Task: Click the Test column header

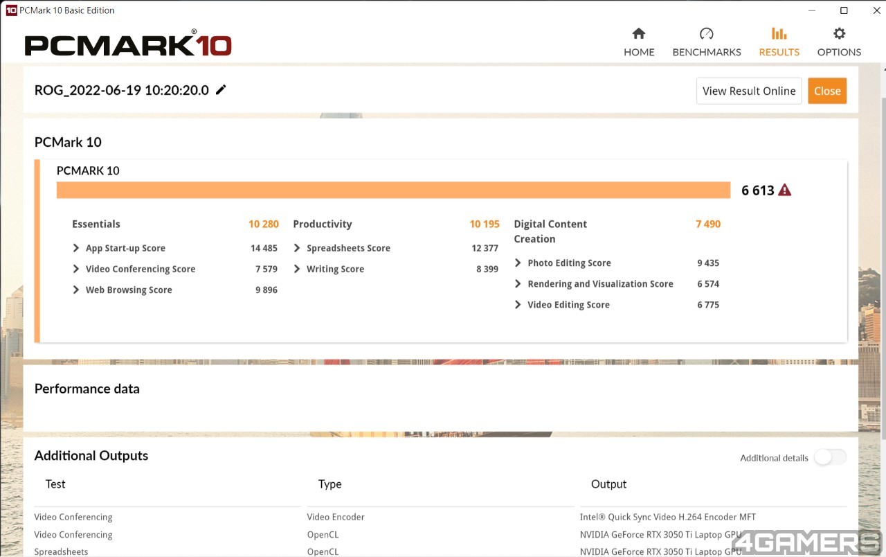Action: pyautogui.click(x=55, y=484)
